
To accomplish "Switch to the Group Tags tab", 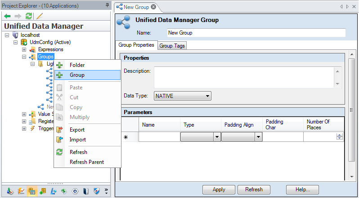I will [172, 45].
